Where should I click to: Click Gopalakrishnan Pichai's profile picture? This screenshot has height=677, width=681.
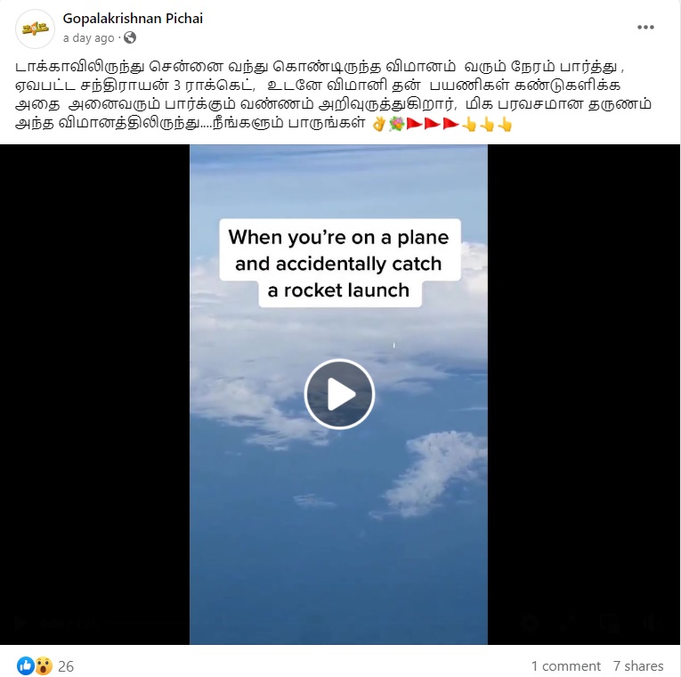36,29
